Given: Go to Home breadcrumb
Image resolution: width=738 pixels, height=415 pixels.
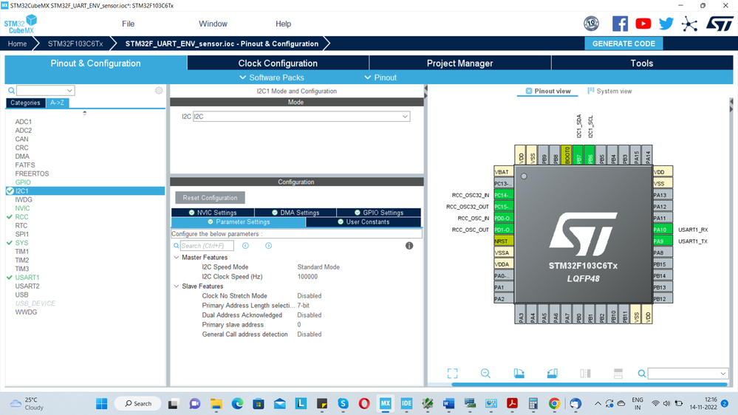Looking at the screenshot, I should (x=18, y=44).
